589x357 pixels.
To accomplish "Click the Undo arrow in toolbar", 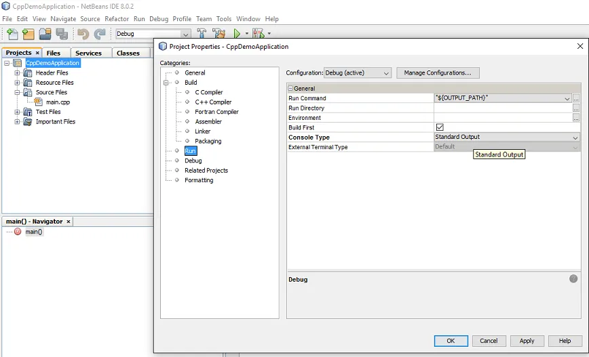I will (83, 34).
